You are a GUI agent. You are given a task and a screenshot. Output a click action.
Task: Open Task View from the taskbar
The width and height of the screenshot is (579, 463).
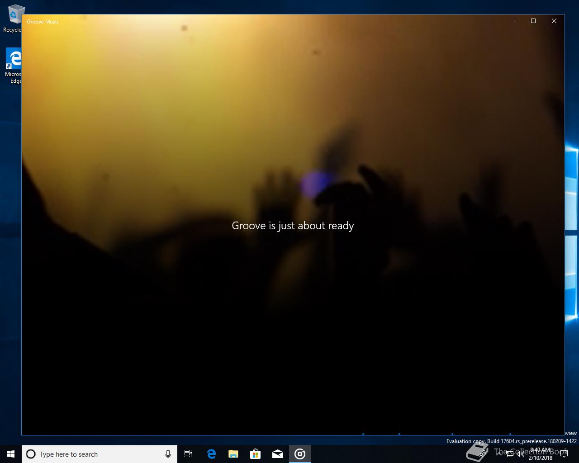pyautogui.click(x=188, y=454)
